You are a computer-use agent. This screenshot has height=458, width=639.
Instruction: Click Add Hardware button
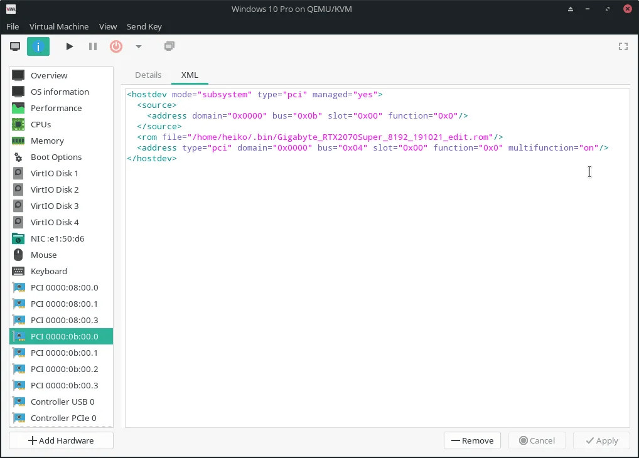click(x=61, y=440)
